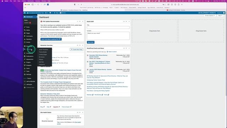The width and height of the screenshot is (227, 128).
Task: Select Add New in the flyout submenu
Action: point(41,62)
